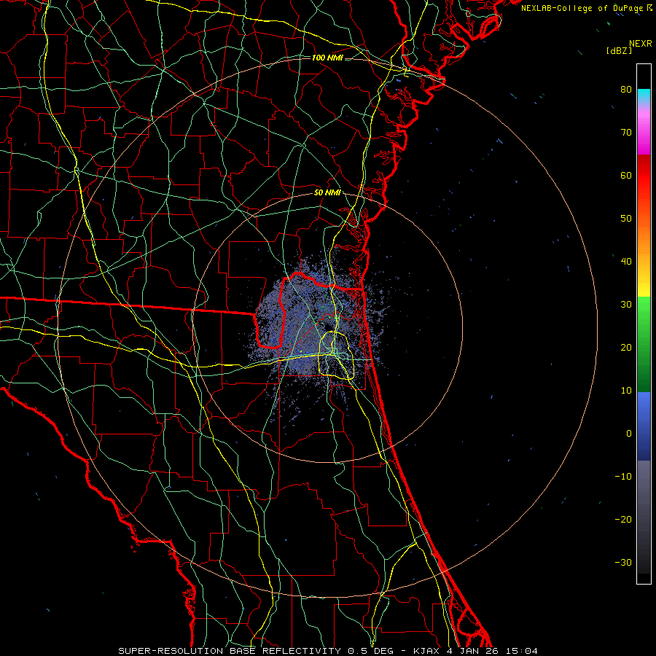
Task: Click the "100 NMI" range ring label
Action: click(327, 58)
